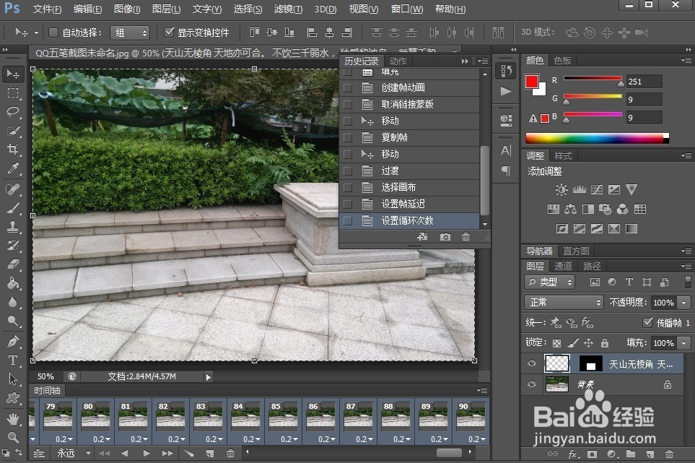Viewport: 695px width, 463px height.
Task: Switch to the 通道 tab
Action: [x=563, y=266]
